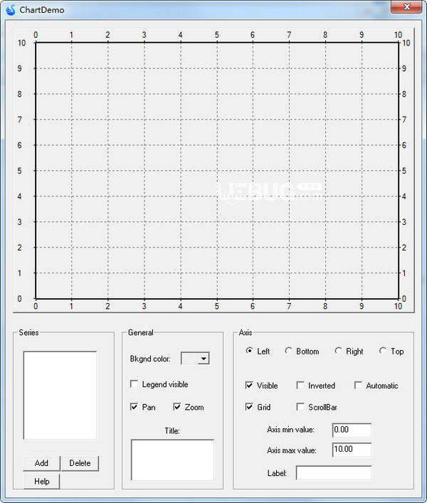Click the 'Axis' group label
This screenshot has width=427, height=503.
coord(246,332)
